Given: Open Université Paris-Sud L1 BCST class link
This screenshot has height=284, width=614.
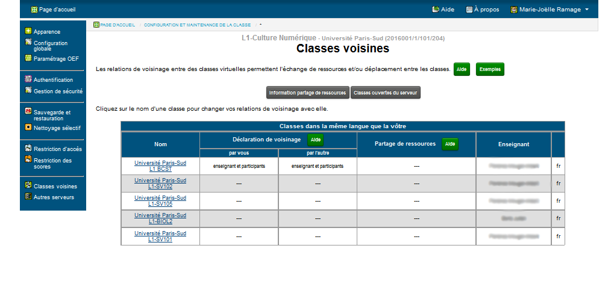Looking at the screenshot, I should click(x=160, y=166).
